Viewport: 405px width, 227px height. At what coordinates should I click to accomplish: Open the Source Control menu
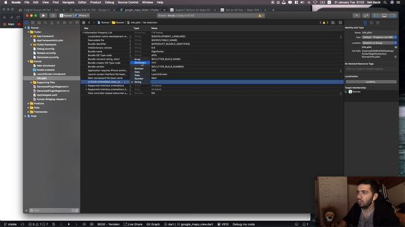[x=128, y=3]
